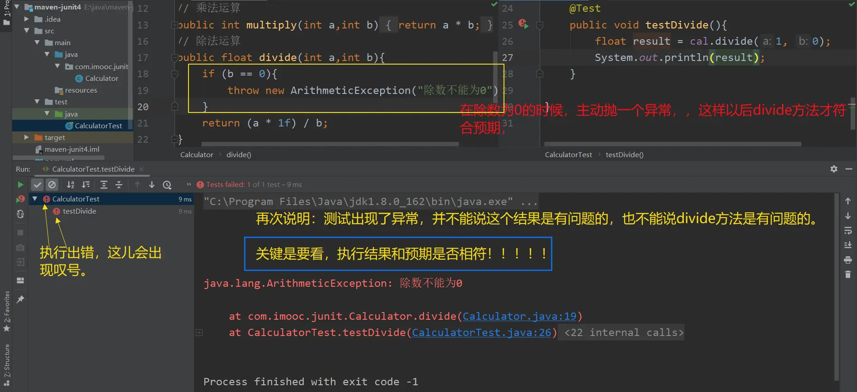Viewport: 857px width, 392px height.
Task: Toggle the Show Ignored tests filter
Action: [52, 185]
